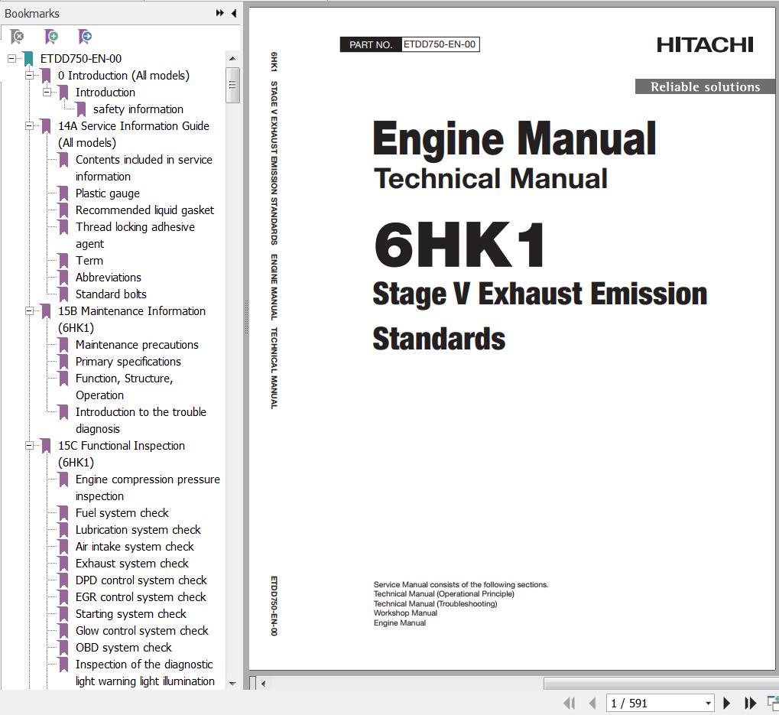Screen dimensions: 779x715
Task: Go to the previous page
Action: 592,703
